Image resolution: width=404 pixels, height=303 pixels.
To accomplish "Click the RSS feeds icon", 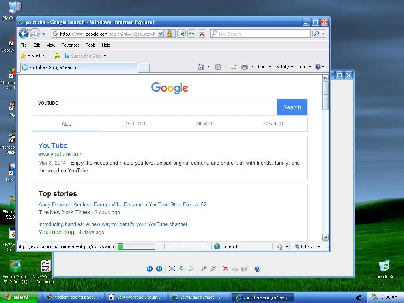I will pos(218,67).
